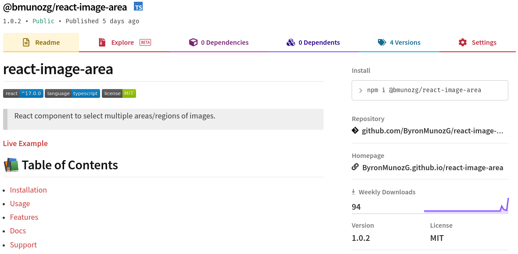This screenshot has height=254, width=518.
Task: Click the weekly downloads sparkline chart
Action: [x=465, y=205]
